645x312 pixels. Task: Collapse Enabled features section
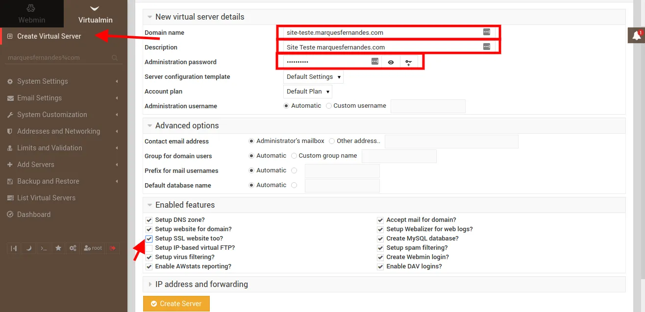(149, 205)
